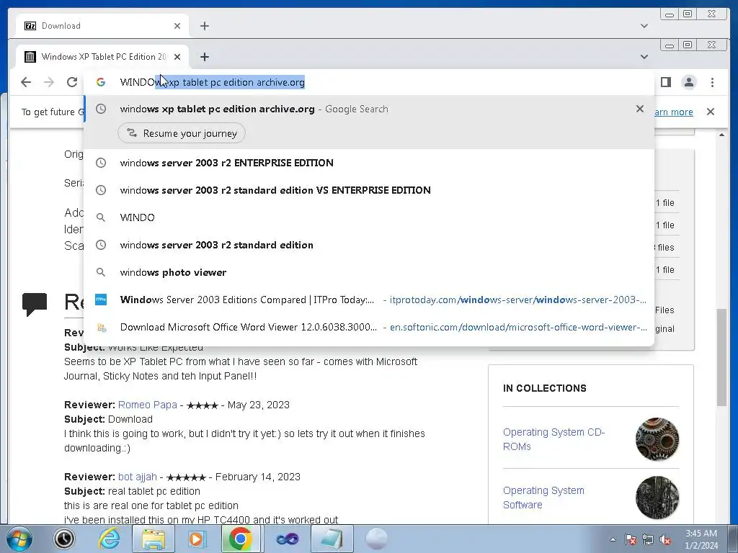738x553 pixels.
Task: Dismiss the infobar with its X
Action: click(710, 112)
